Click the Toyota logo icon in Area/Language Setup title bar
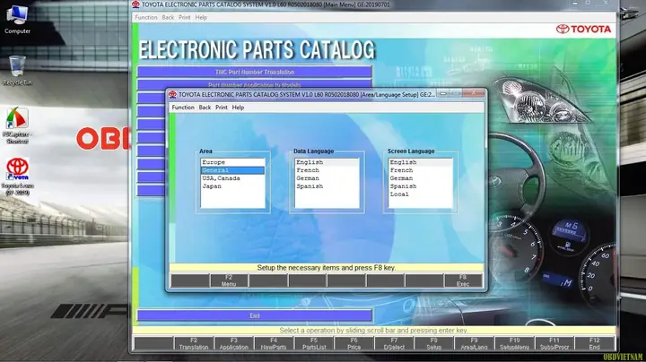The height and width of the screenshot is (362, 646). tap(172, 95)
